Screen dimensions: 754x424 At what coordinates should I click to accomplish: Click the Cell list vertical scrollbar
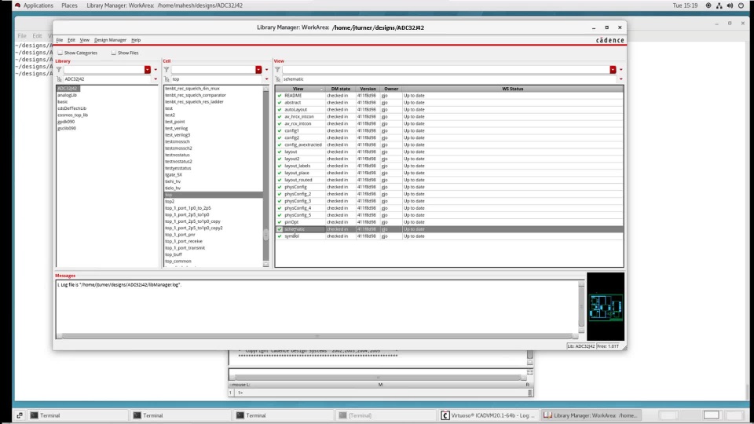[x=266, y=175]
